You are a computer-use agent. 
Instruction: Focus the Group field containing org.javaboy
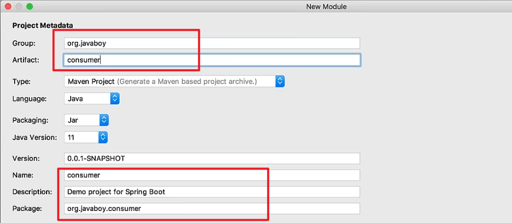pyautogui.click(x=212, y=43)
